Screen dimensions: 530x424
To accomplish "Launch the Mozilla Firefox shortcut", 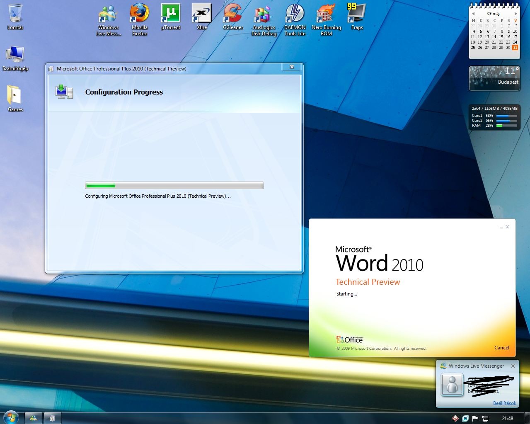I will tap(140, 19).
